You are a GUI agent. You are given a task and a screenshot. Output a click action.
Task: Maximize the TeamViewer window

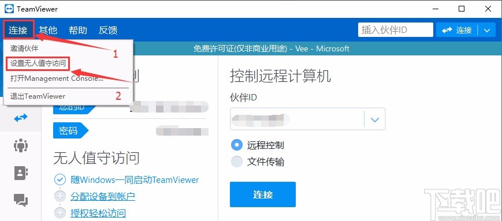(462, 9)
